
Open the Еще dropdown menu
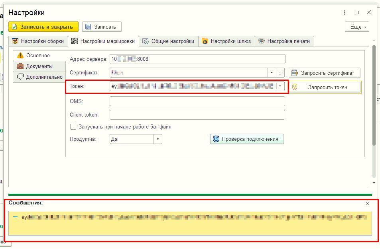(357, 27)
